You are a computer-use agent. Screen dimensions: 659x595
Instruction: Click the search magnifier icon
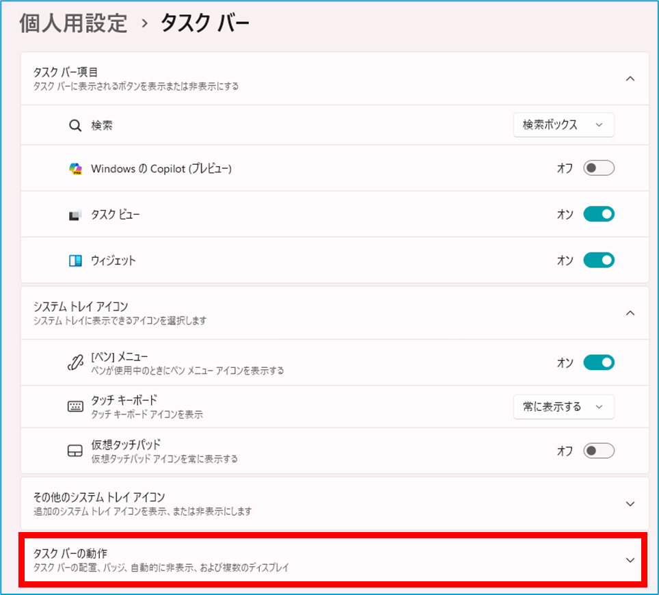75,126
